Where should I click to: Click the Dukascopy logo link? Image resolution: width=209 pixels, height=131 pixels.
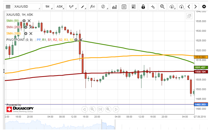click(x=20, y=109)
